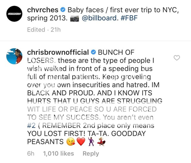Click the 'Edited · 21h' caption timestamp
The width and height of the screenshot is (191, 163).
(44, 29)
